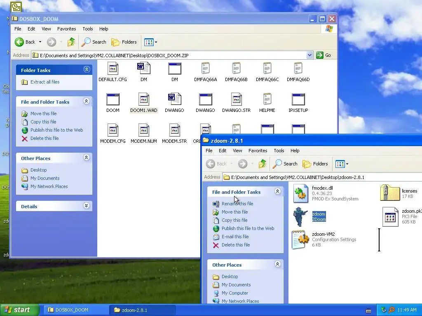Open Back history dropdown arrow in DOSBOX_DOOM
This screenshot has height=316, width=422.
pos(40,42)
